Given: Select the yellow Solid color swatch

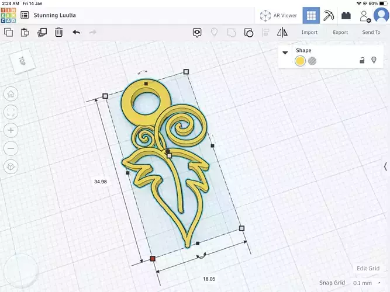Looking at the screenshot, I should tap(300, 61).
